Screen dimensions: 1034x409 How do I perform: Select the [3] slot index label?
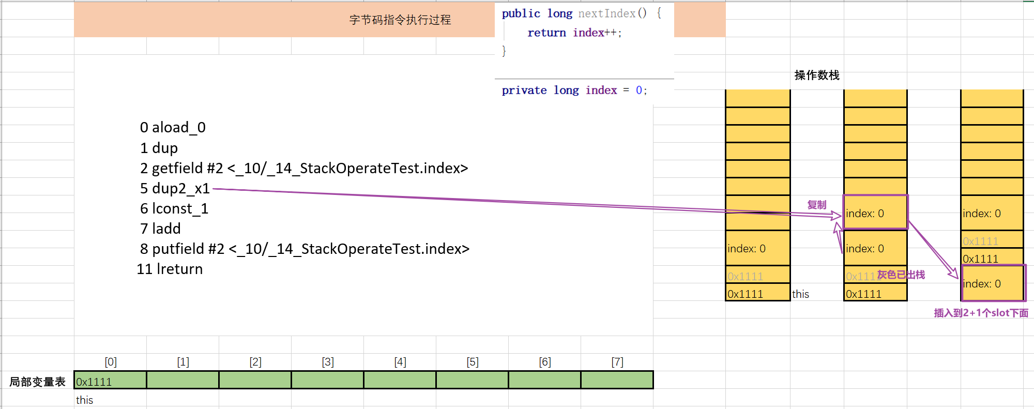328,362
